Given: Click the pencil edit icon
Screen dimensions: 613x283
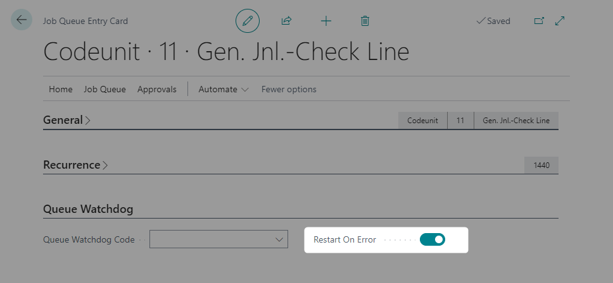Looking at the screenshot, I should point(248,21).
